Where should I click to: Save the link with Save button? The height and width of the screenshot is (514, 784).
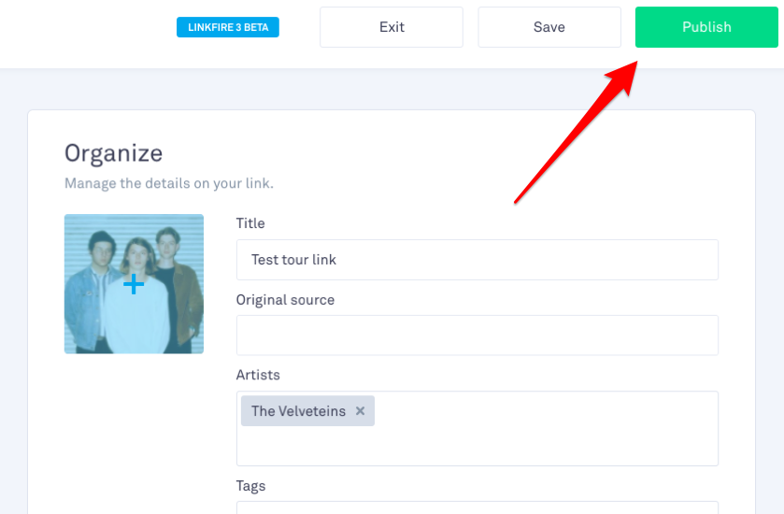(x=549, y=27)
